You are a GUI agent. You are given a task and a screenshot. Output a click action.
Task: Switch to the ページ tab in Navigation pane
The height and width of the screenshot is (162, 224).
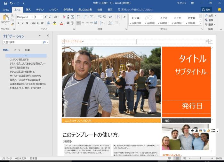pos(17,50)
